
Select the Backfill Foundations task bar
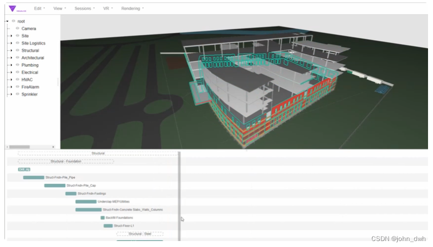tap(103, 218)
